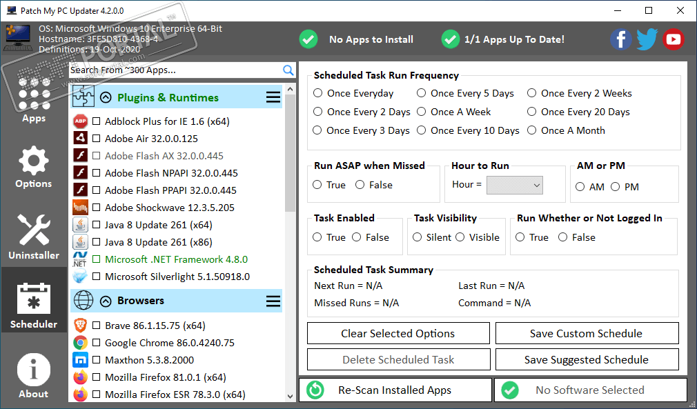Screen dimensions: 697x409
Task: Choose the PM option
Action: tap(615, 187)
